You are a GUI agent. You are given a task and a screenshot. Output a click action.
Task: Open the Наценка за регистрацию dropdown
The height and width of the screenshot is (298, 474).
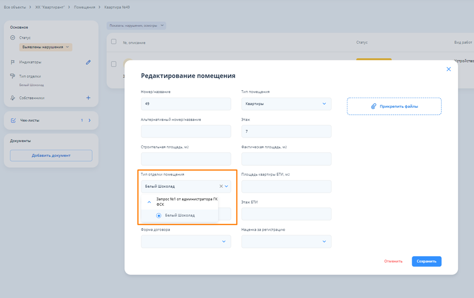coord(286,241)
